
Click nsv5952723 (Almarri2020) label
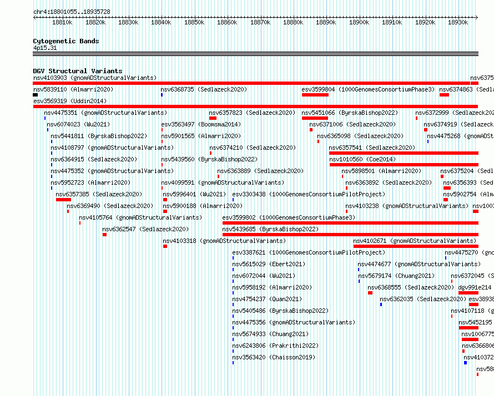click(90, 182)
